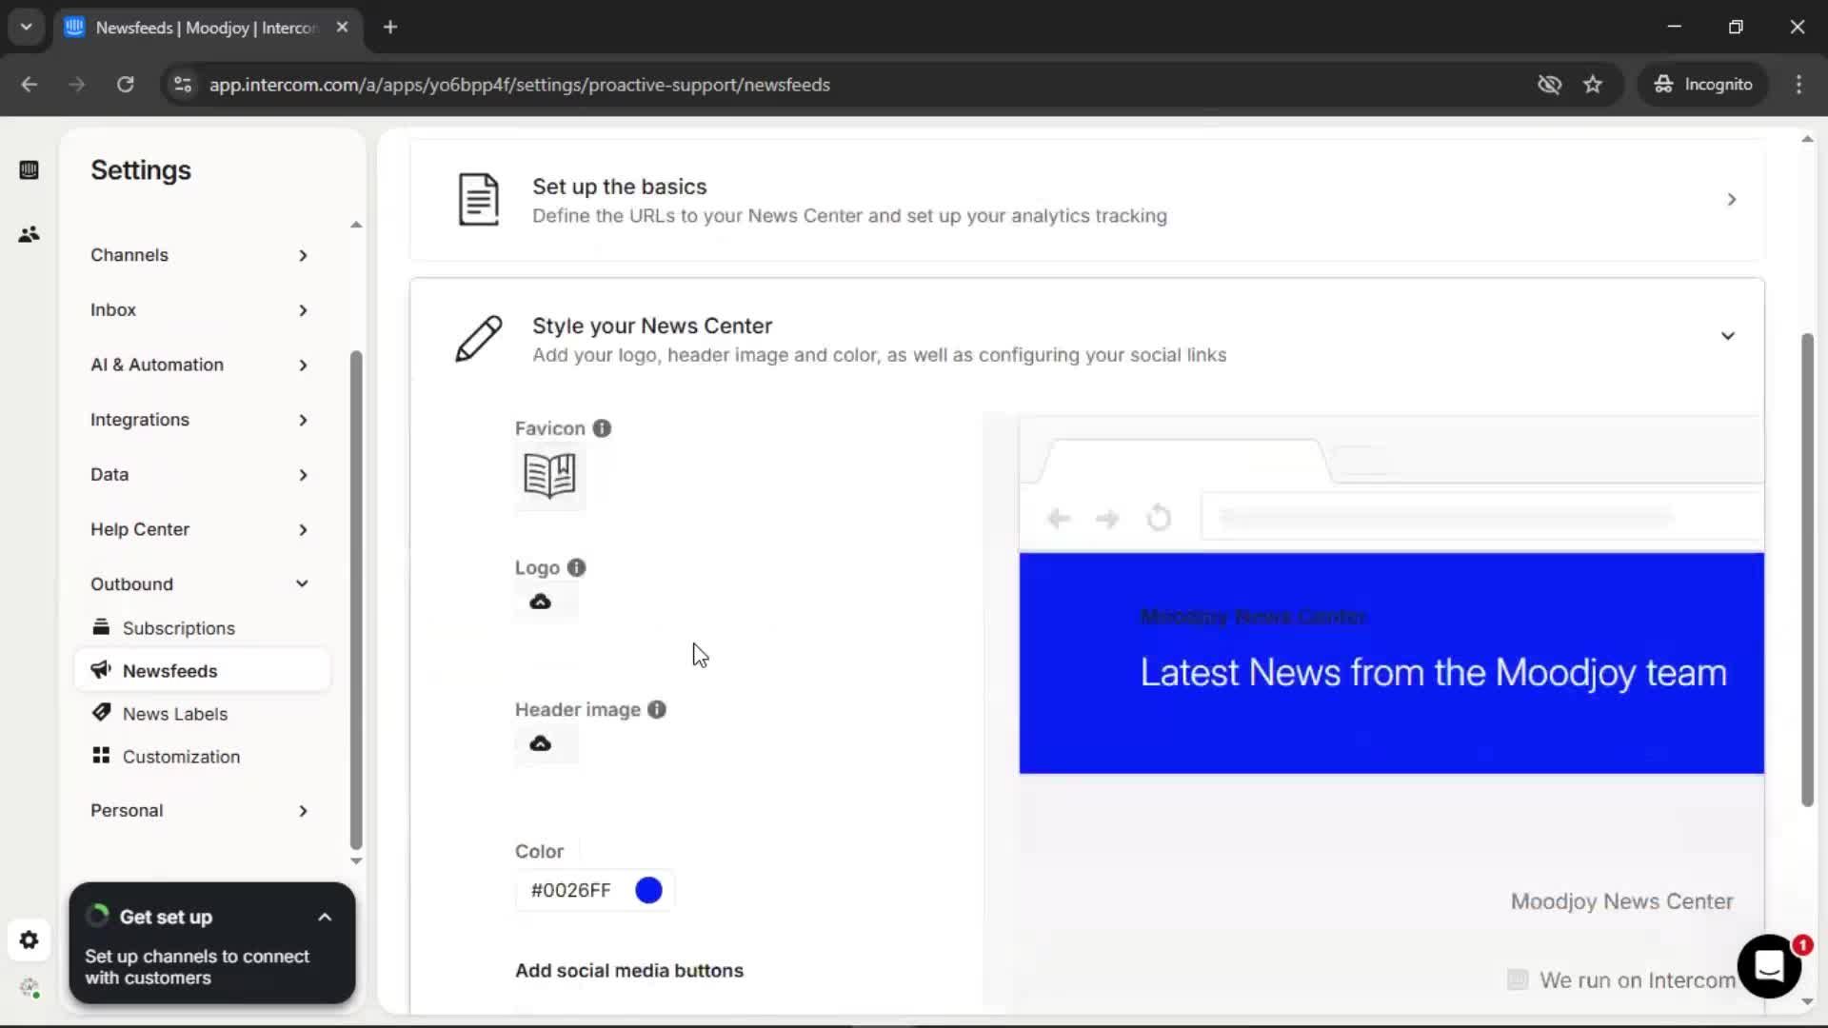Open the Chrome three-dot menu
The image size is (1828, 1028).
pos(1798,85)
